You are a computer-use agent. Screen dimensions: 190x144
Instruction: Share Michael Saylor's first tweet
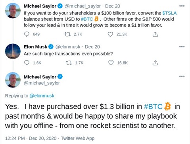click(155, 34)
